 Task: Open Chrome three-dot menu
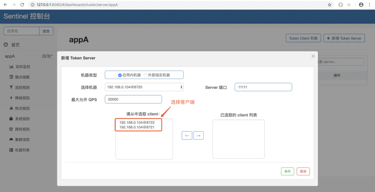pyautogui.click(x=370, y=5)
